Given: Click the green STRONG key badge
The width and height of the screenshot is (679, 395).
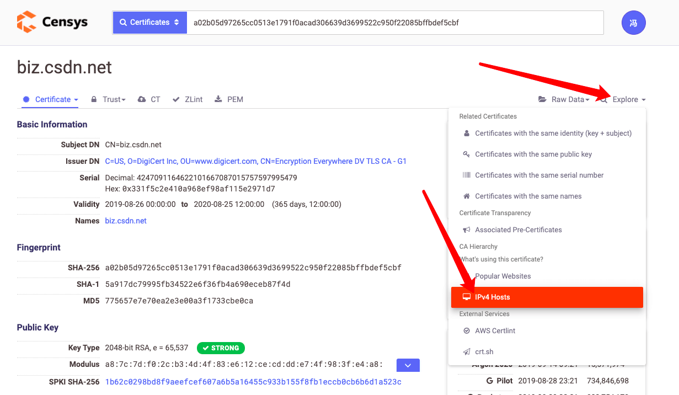Looking at the screenshot, I should tap(221, 348).
